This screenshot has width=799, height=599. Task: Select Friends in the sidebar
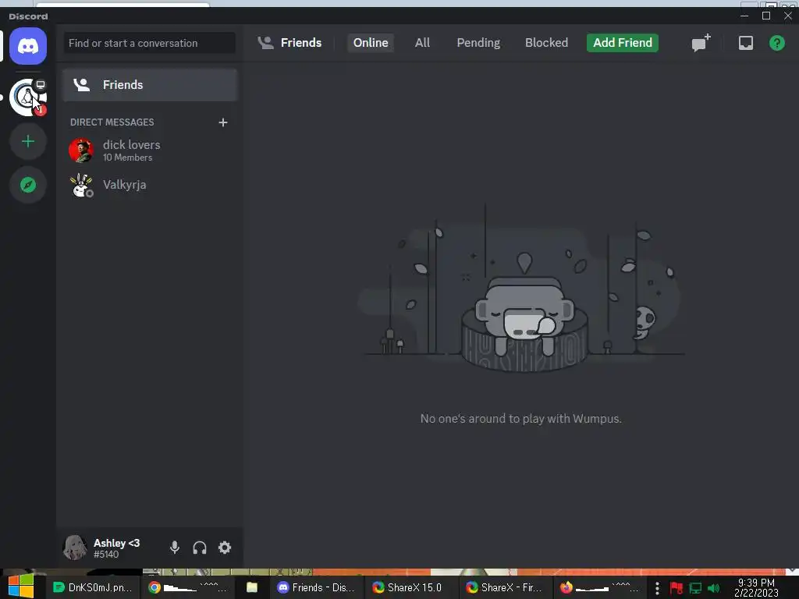[149, 84]
